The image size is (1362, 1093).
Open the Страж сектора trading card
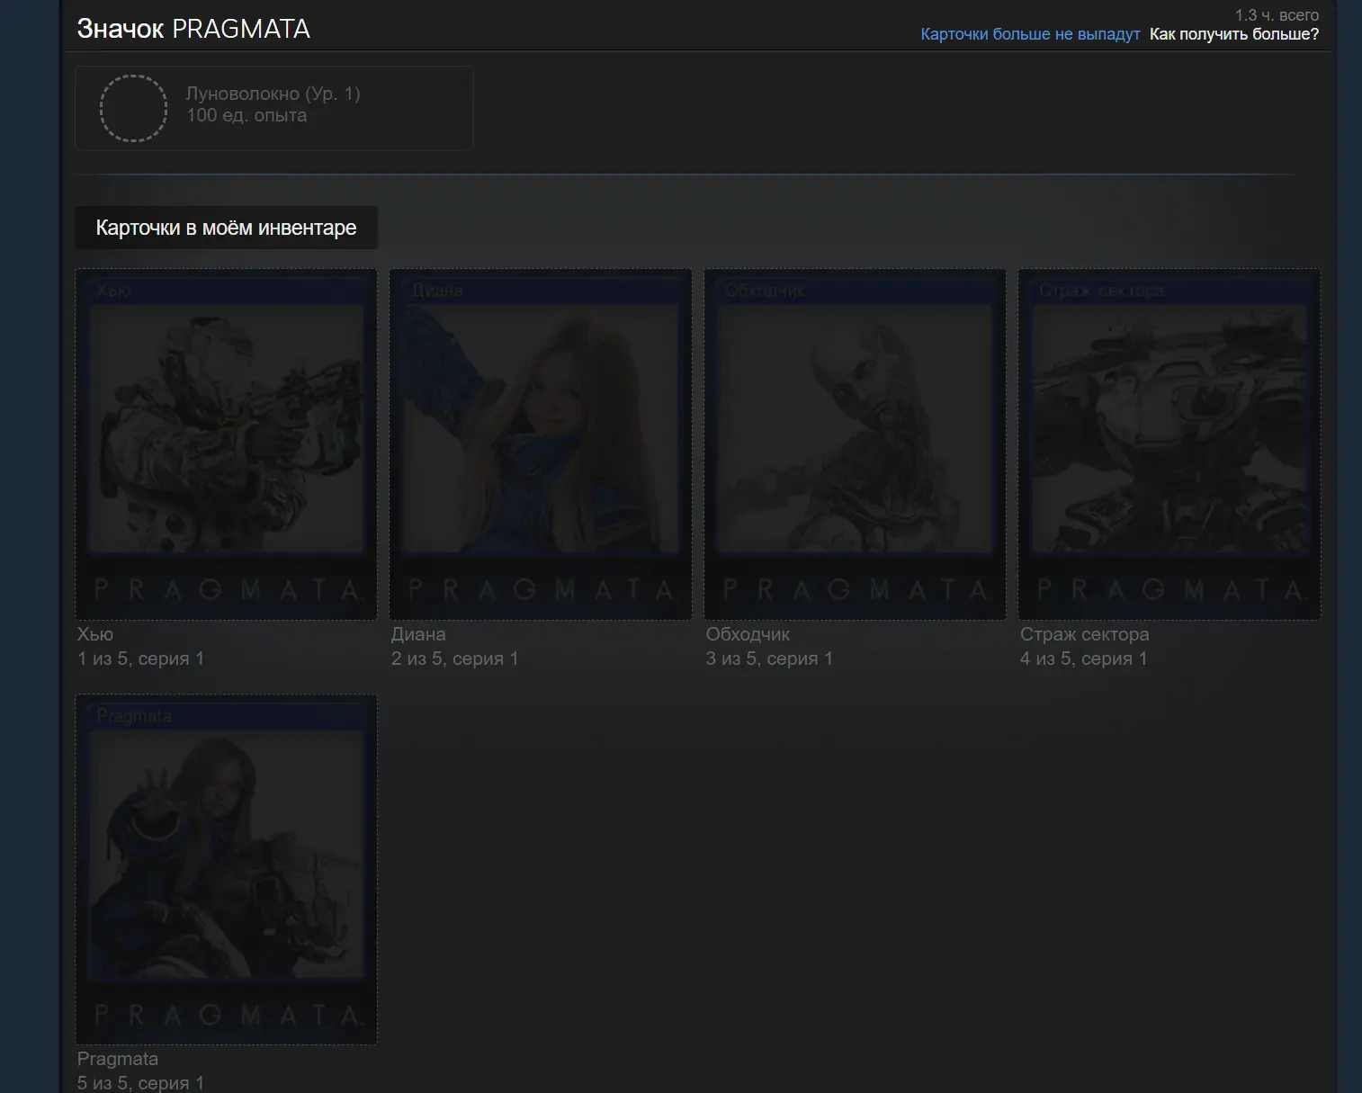coord(1169,444)
